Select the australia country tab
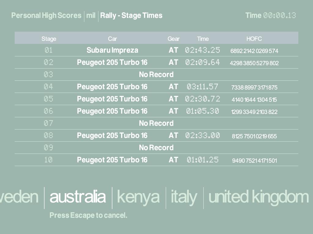 click(x=78, y=197)
